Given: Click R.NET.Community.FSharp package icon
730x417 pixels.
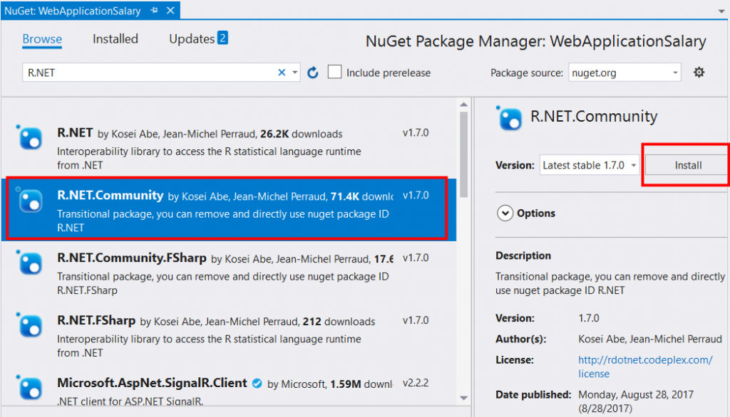Looking at the screenshot, I should (31, 263).
